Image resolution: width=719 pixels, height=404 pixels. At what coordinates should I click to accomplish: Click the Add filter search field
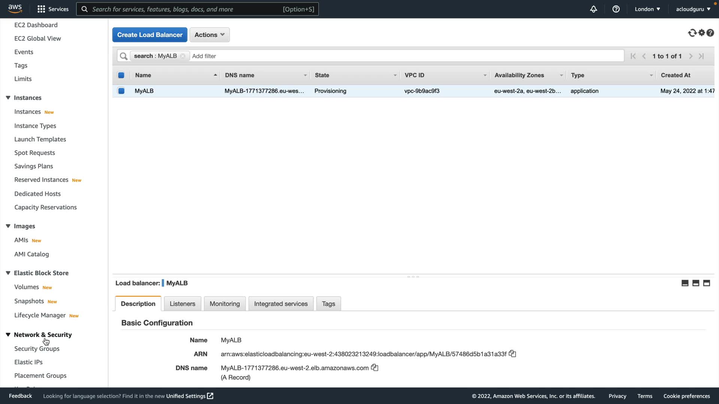404,56
